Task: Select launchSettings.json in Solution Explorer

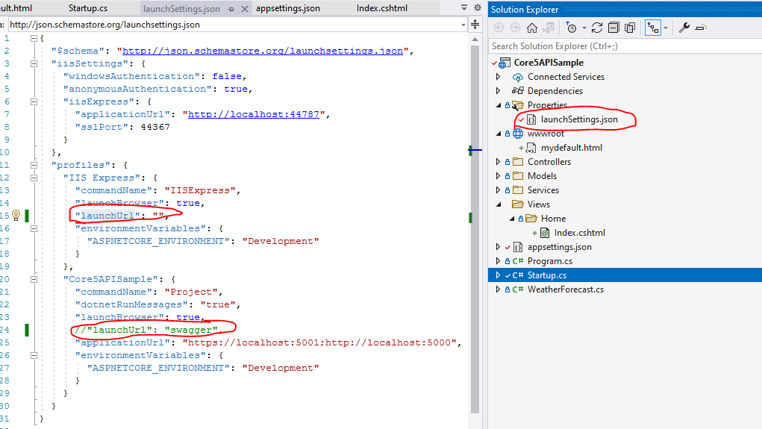Action: tap(579, 119)
